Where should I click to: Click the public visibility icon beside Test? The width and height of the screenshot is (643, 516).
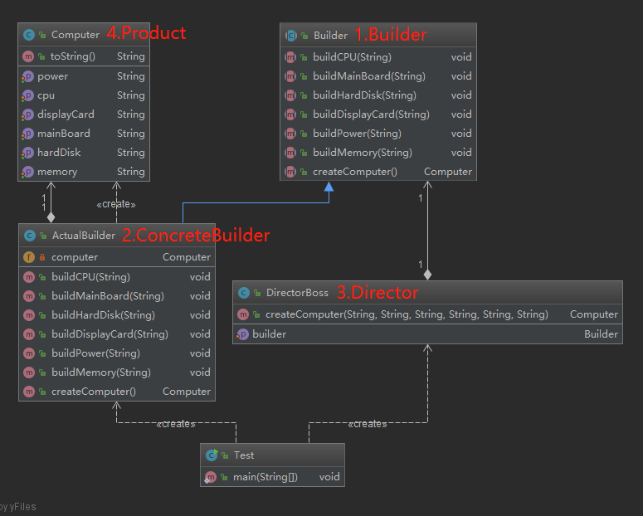225,455
